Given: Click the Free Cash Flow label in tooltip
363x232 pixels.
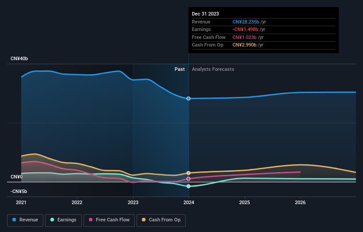Looking at the screenshot, I should click(209, 37).
